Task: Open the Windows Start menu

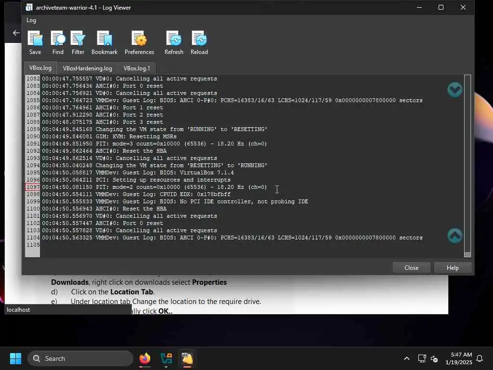Action: 15,358
